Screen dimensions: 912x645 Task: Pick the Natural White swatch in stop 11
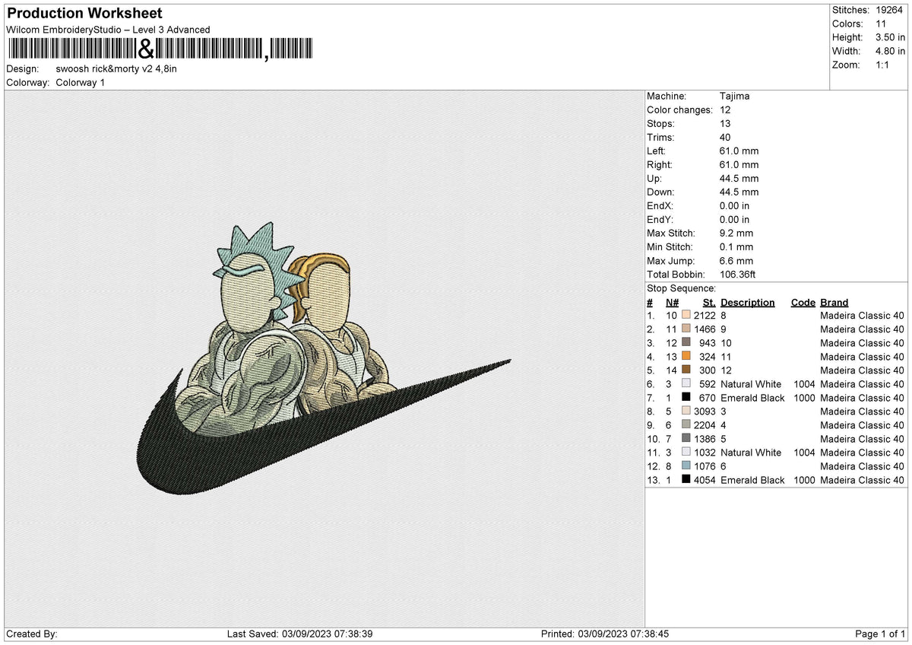pyautogui.click(x=686, y=452)
